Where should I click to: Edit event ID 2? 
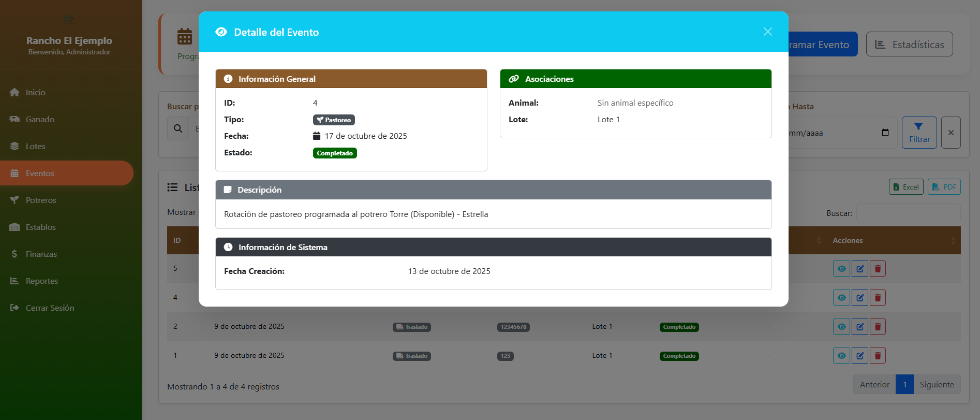pyautogui.click(x=859, y=326)
